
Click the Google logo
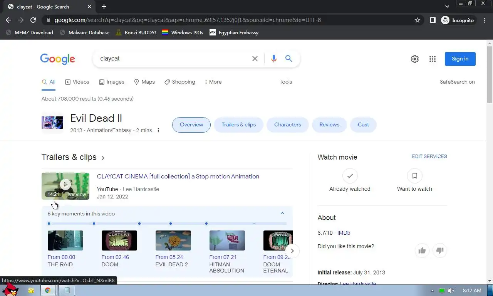(57, 59)
